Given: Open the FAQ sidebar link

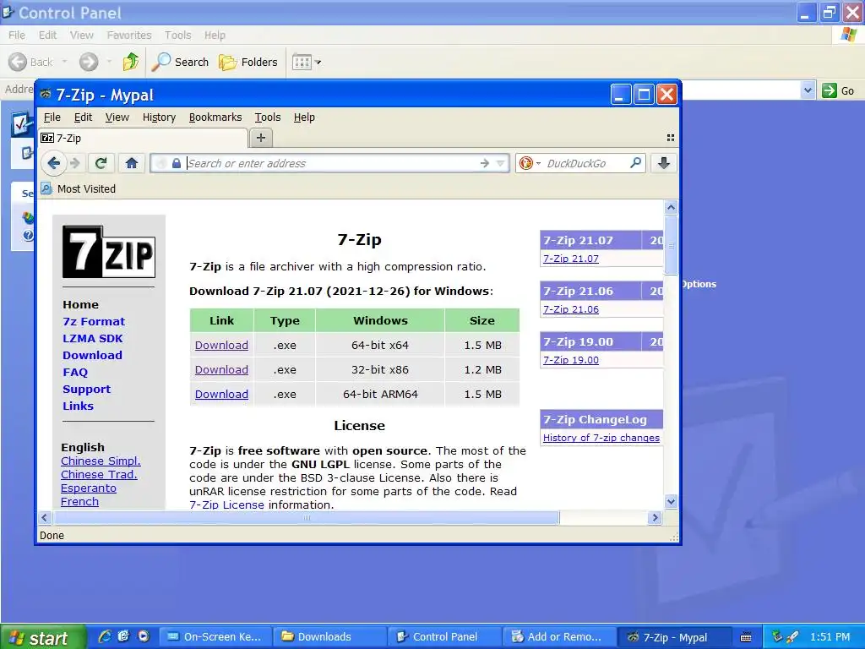Looking at the screenshot, I should (75, 372).
